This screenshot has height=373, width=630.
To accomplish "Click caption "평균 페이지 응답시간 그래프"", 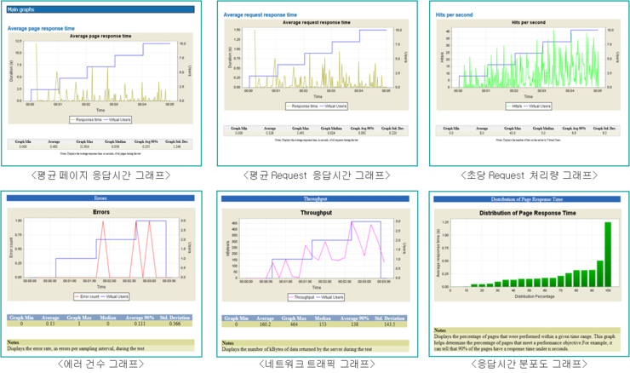I will tap(100, 175).
